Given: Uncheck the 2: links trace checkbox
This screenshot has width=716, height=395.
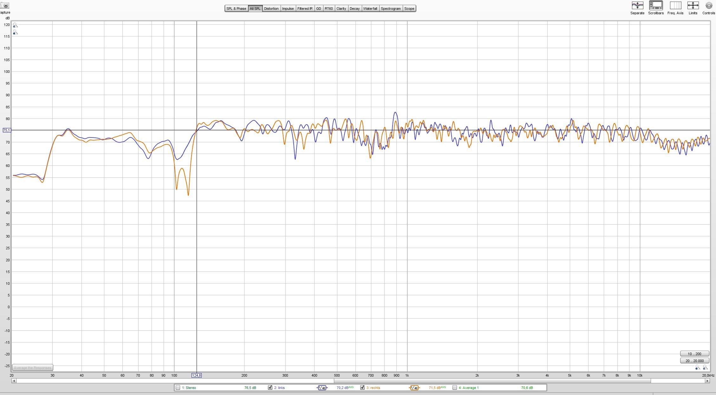Looking at the screenshot, I should 270,387.
